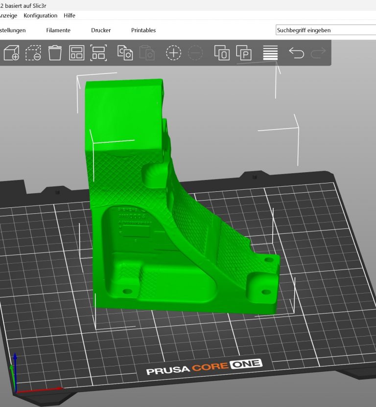Click the Redo arrow icon
The image size is (376, 407).
pos(318,52)
